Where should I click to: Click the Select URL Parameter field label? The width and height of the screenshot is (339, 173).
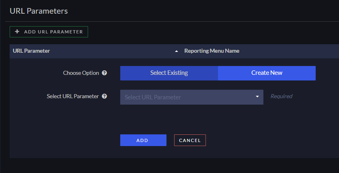(x=73, y=97)
